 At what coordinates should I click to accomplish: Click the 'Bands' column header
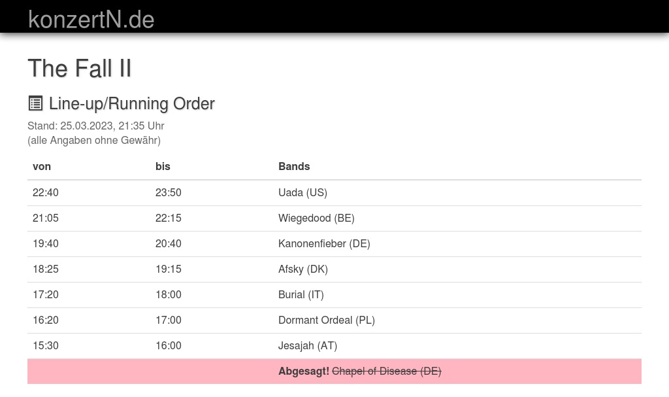pos(294,166)
